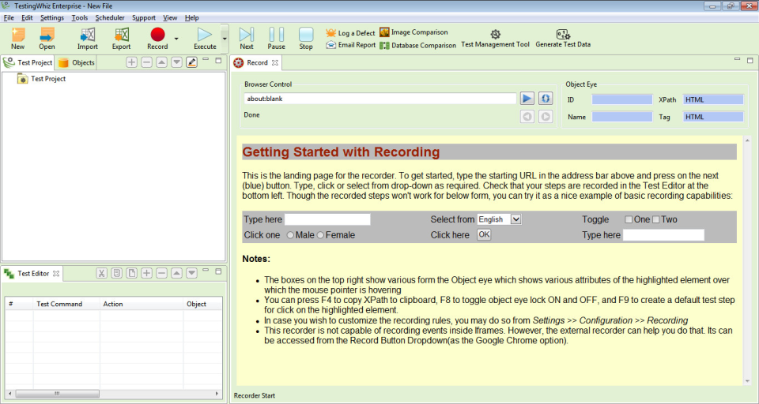Image resolution: width=759 pixels, height=404 pixels.
Task: Check the One toggle checkbox
Action: coord(629,219)
